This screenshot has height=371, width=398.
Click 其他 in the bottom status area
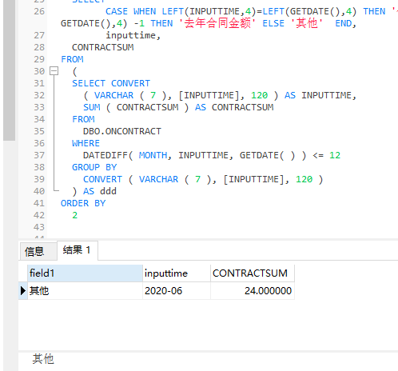(43, 359)
